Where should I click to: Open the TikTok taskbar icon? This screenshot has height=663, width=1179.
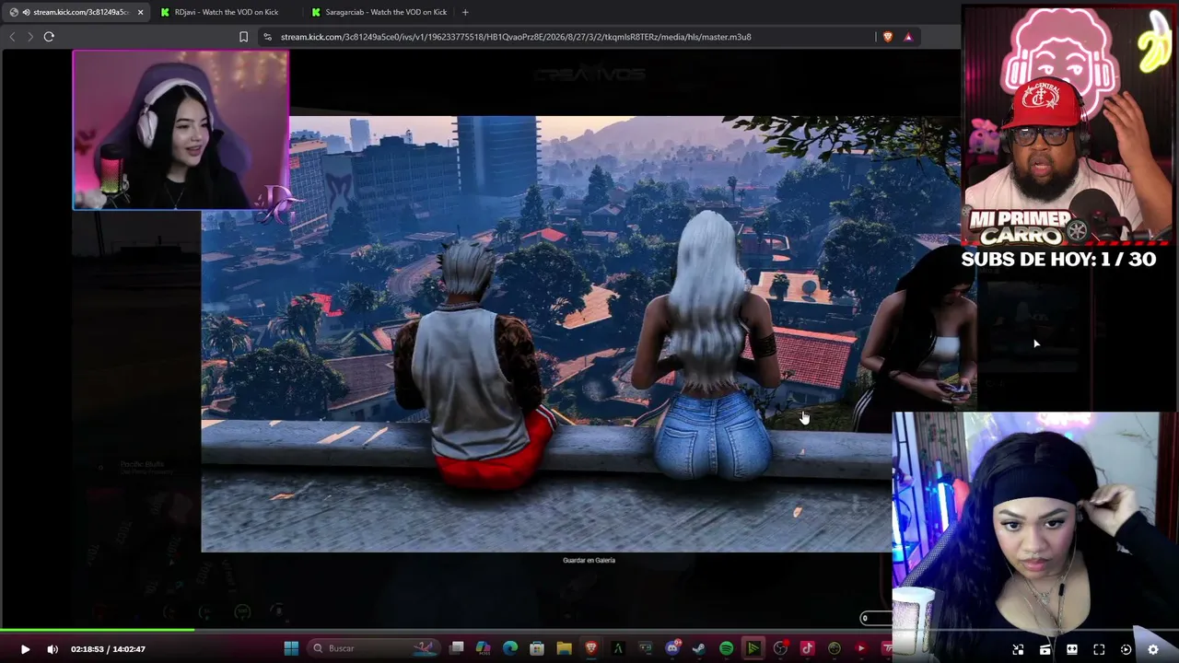pos(807,648)
